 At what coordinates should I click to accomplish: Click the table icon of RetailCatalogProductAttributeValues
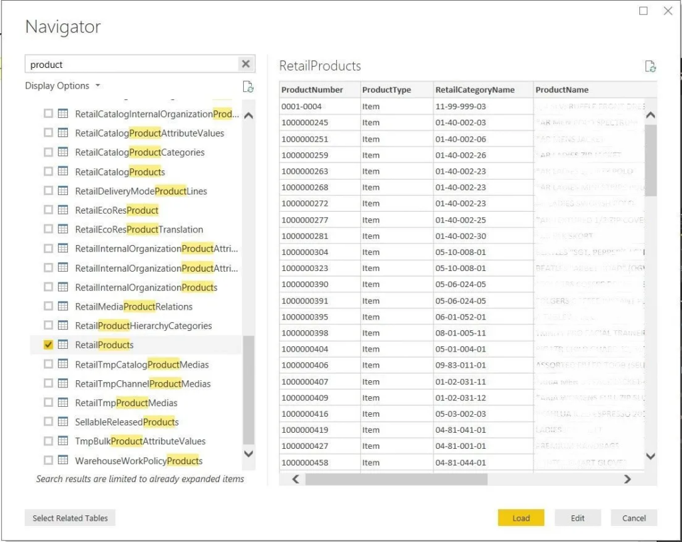click(x=63, y=133)
